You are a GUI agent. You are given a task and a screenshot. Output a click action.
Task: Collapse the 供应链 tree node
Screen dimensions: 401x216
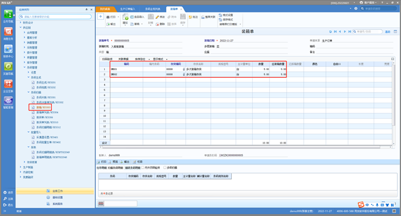pos(21,27)
